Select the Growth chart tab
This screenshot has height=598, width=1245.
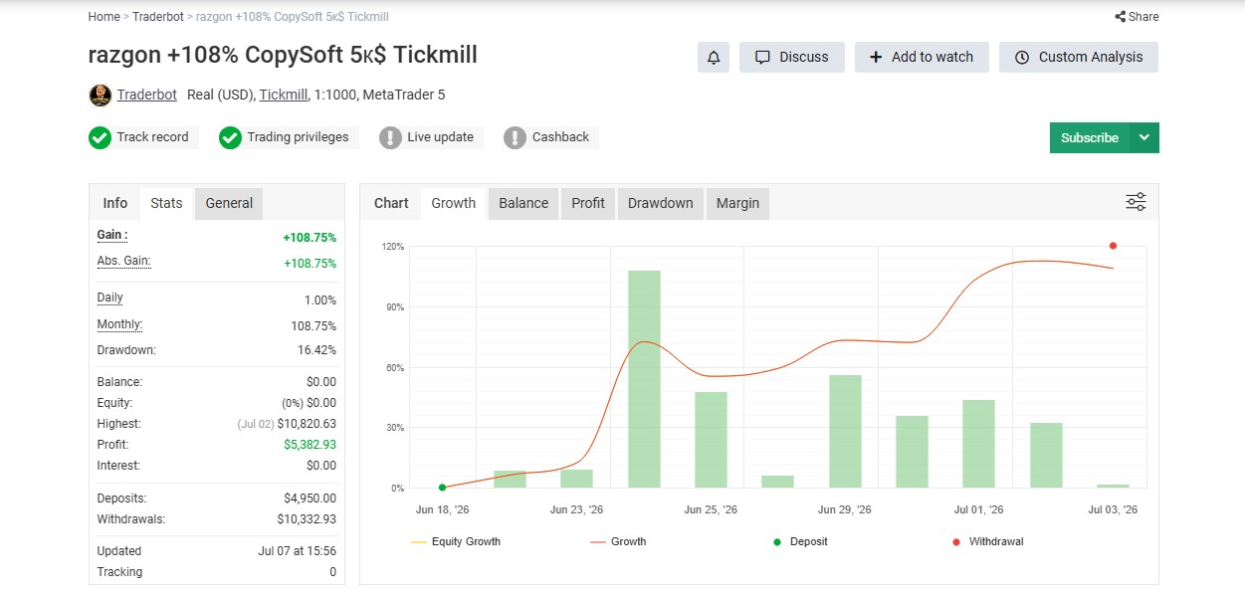(454, 203)
